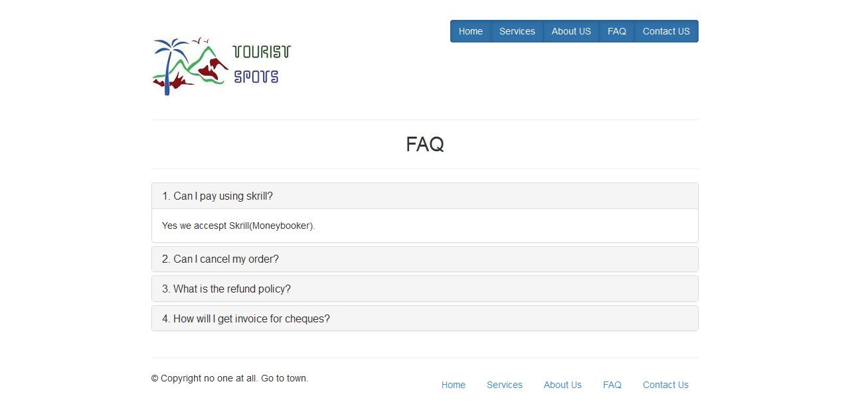
Task: Open Contact US from the navigation bar
Action: click(666, 31)
